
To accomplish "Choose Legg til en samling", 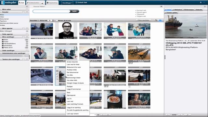I will click(74, 108).
